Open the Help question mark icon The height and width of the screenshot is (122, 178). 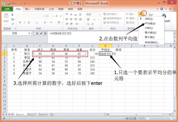(x=162, y=9)
